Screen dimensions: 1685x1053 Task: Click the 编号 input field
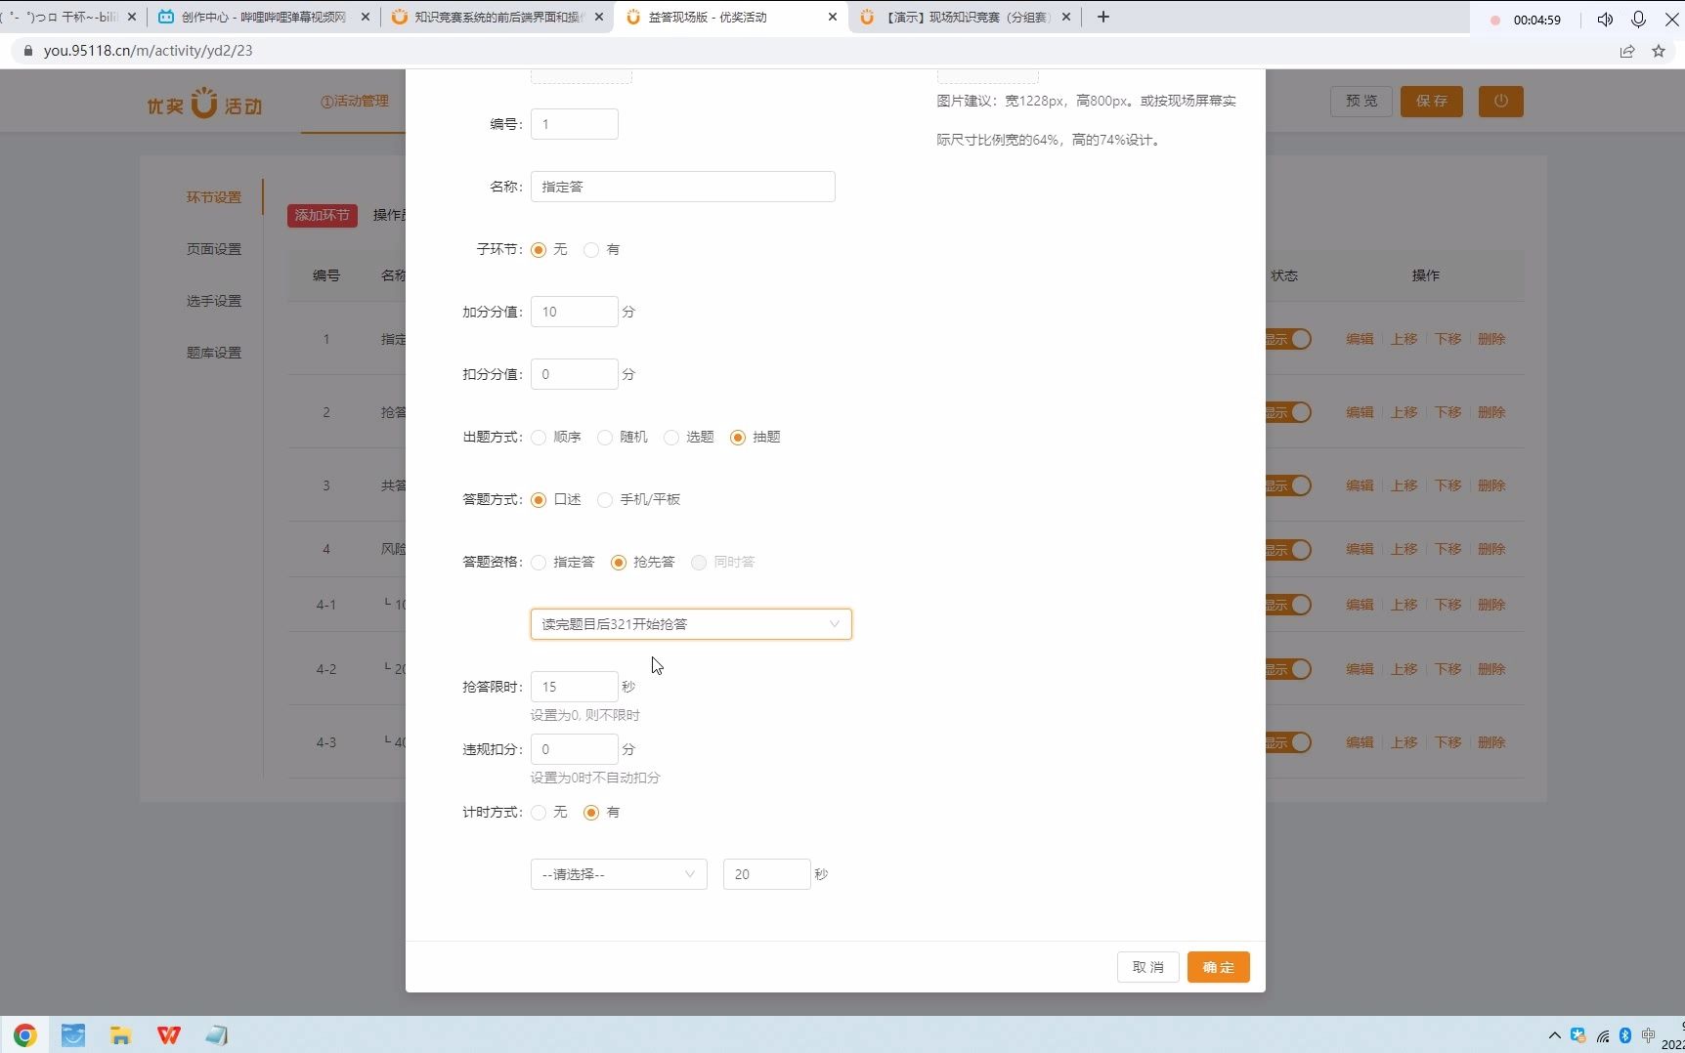[x=574, y=124]
